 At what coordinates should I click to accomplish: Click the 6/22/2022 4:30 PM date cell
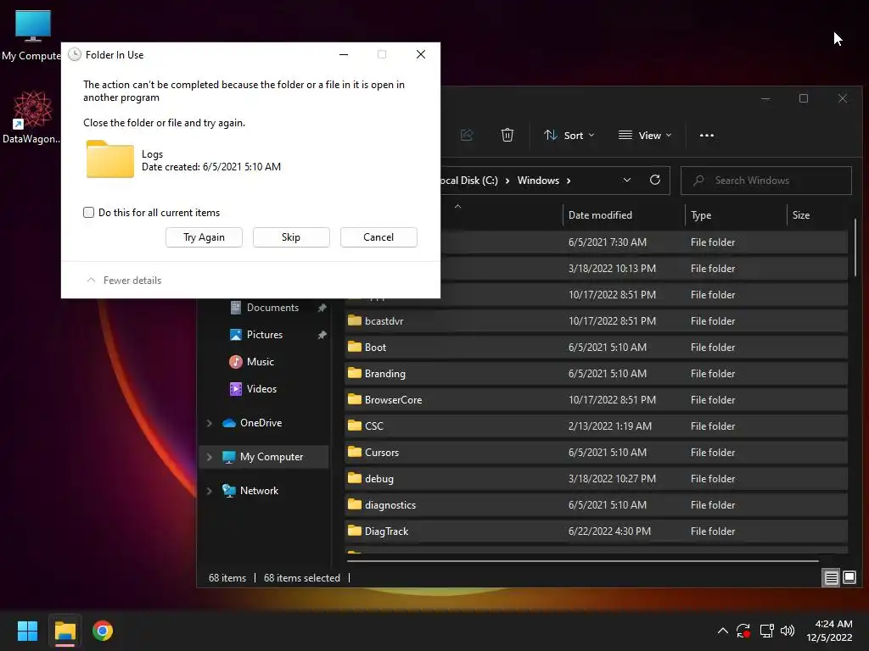tap(609, 531)
